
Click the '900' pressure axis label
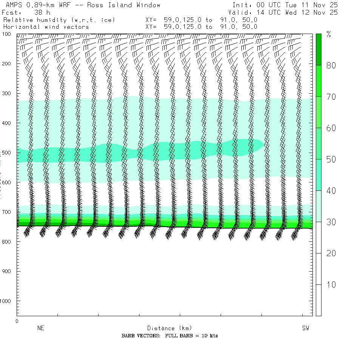6,272
